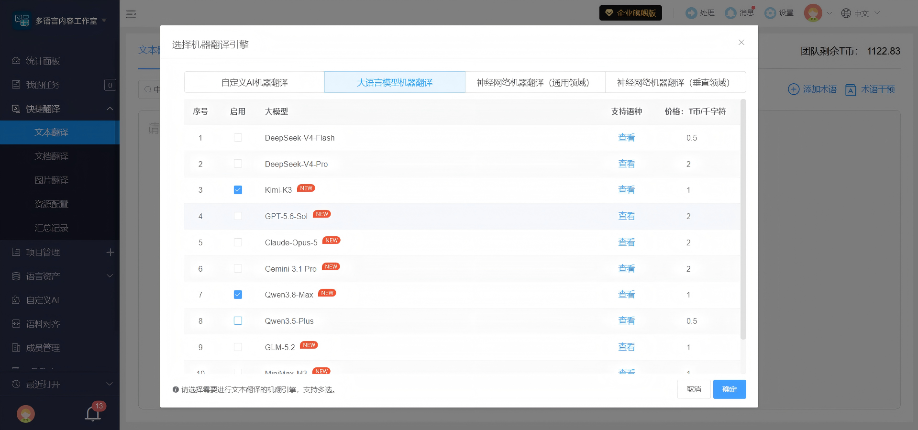Click 查看 for Claude-Opus-5
This screenshot has width=918, height=430.
coord(627,243)
